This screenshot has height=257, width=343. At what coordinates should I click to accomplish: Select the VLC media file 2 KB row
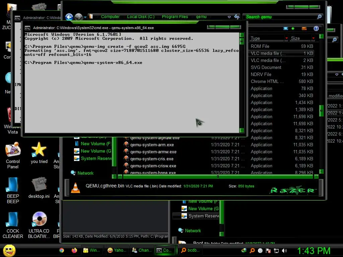pyautogui.click(x=282, y=60)
